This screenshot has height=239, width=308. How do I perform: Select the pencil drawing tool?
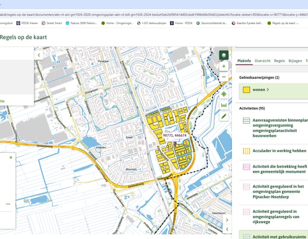223,117
